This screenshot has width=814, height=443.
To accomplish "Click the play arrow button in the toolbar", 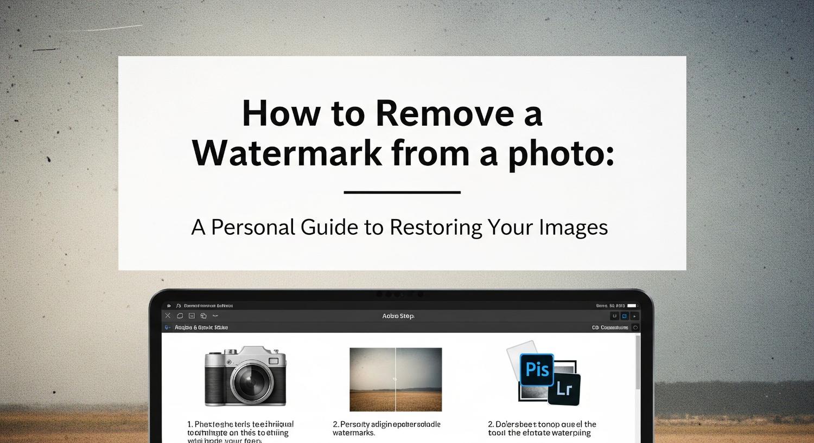I will click(634, 316).
